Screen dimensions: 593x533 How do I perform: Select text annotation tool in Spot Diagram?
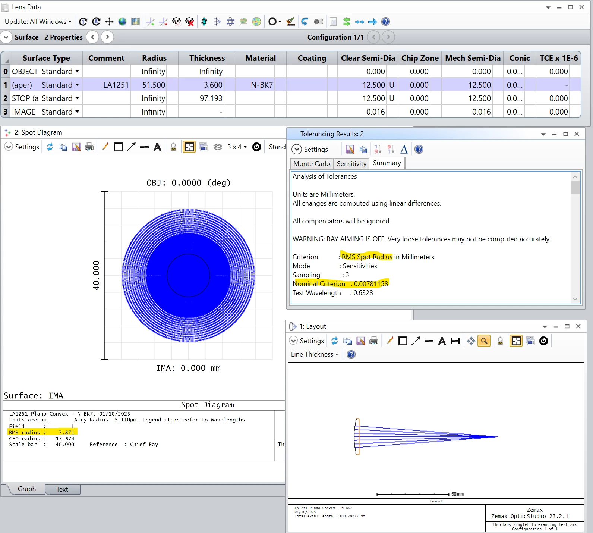157,147
